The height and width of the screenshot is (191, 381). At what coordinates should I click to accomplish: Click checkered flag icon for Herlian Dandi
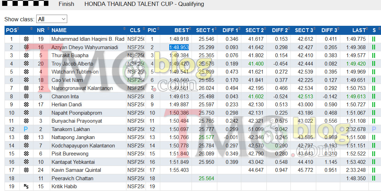[x=26, y=104]
